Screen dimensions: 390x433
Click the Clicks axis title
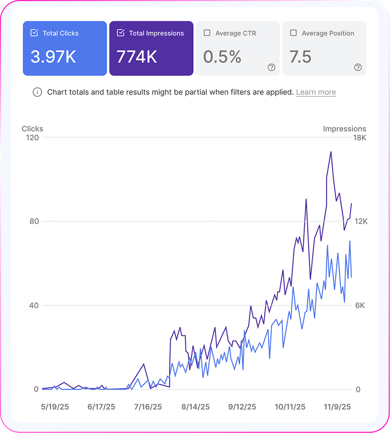point(33,129)
